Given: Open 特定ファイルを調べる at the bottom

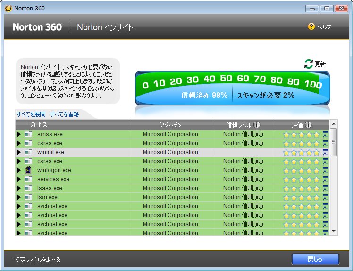Looking at the screenshot, I should (x=38, y=260).
